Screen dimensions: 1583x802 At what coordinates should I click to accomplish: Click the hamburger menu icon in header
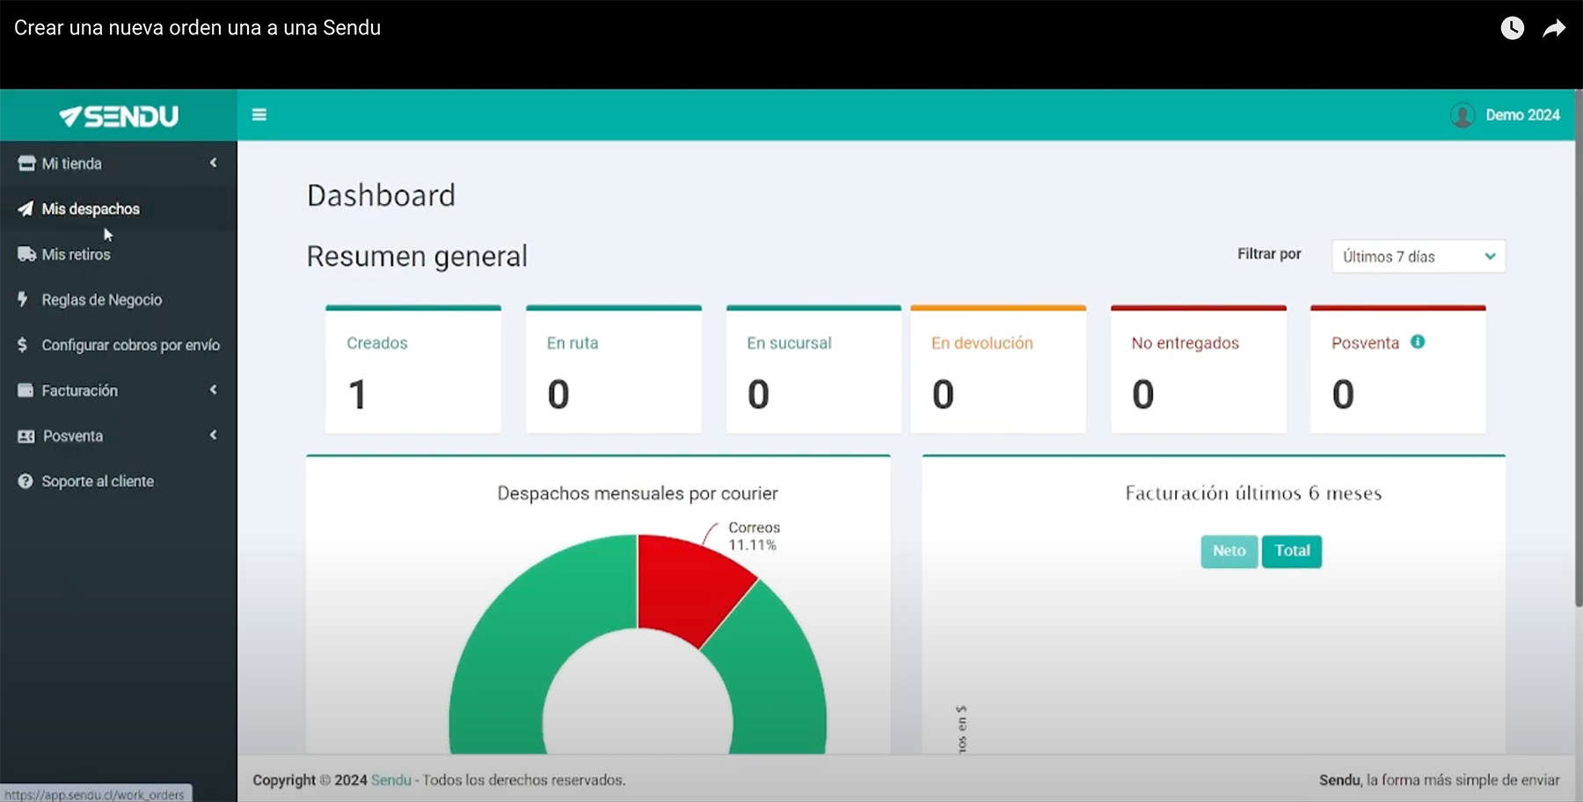[x=259, y=115]
